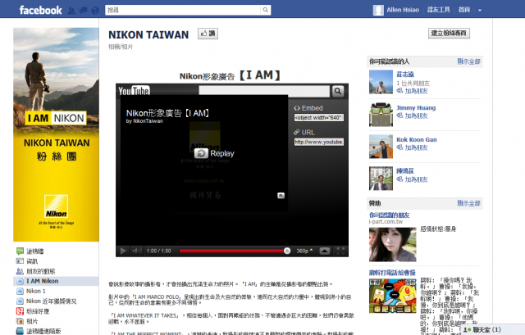Screen dimensions: 525x335
Task: Toggle fullscreen icon in video player
Action: coord(340,251)
